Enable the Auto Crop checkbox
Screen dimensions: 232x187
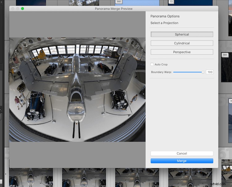click(x=152, y=64)
